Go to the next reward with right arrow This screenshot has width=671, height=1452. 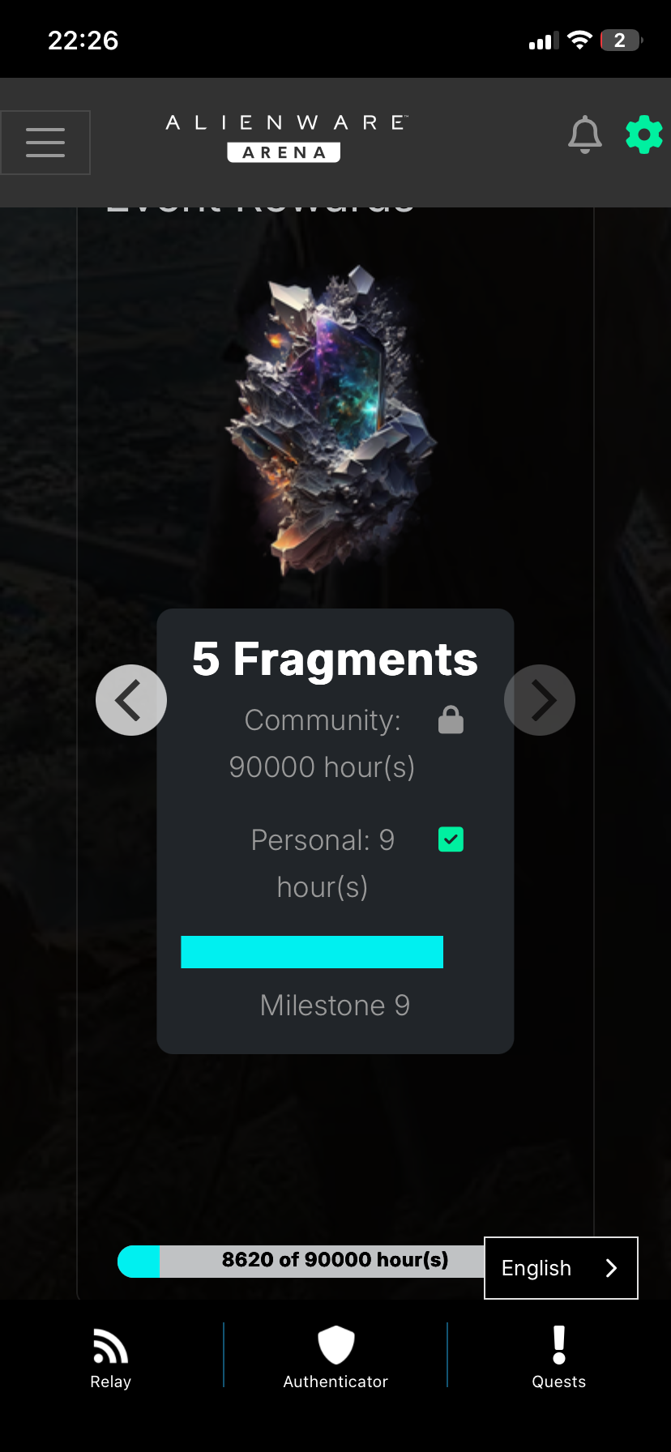[x=540, y=700]
